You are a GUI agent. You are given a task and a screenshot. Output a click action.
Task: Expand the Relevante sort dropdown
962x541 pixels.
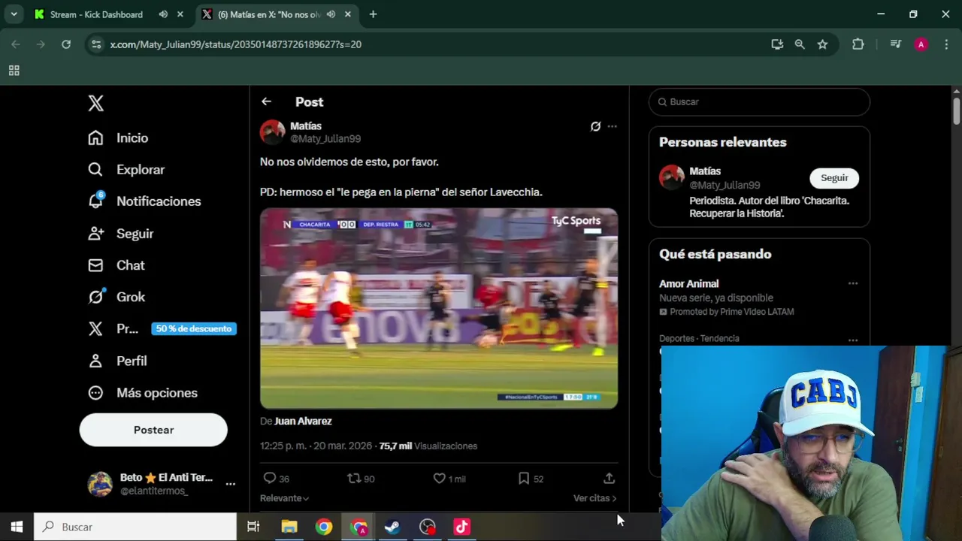284,498
